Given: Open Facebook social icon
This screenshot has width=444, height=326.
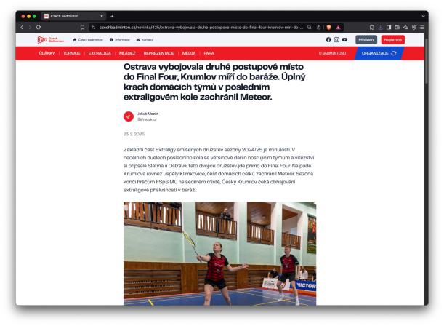Looking at the screenshot, I should pyautogui.click(x=328, y=40).
